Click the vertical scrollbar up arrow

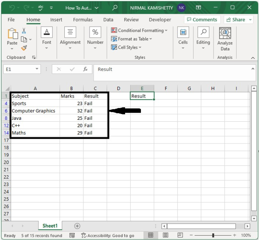point(254,88)
